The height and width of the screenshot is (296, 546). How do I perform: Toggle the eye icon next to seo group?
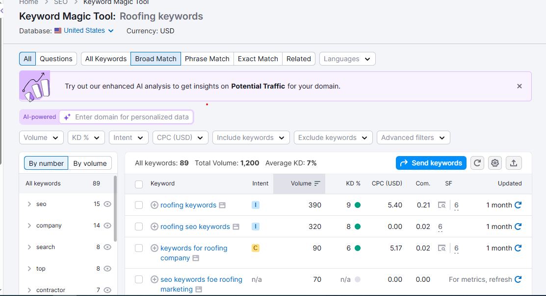click(107, 204)
